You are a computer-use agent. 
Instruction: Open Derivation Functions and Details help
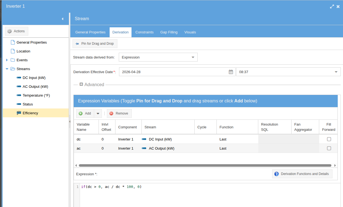[302, 174]
